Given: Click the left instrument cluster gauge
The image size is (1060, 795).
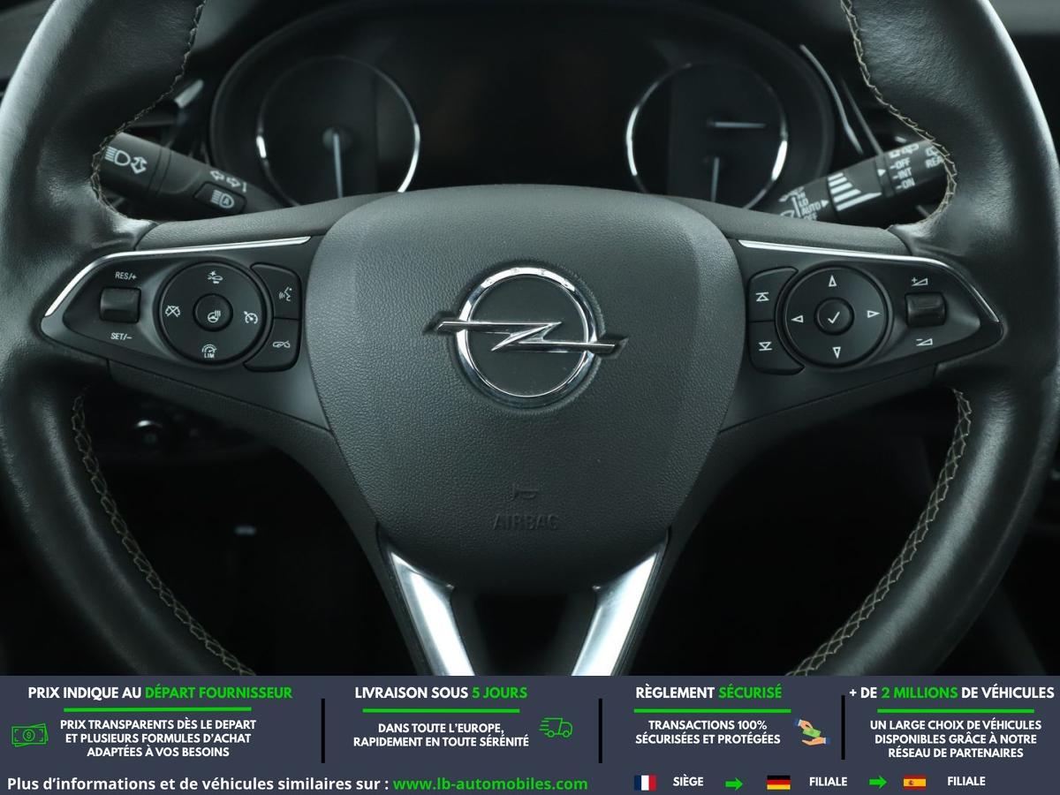Looking at the screenshot, I should tap(337, 132).
